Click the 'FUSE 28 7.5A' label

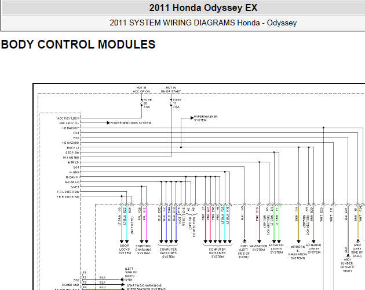coord(148,103)
